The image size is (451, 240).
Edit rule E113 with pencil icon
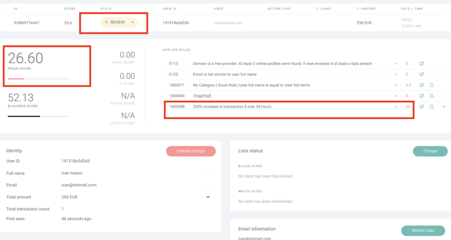(421, 64)
